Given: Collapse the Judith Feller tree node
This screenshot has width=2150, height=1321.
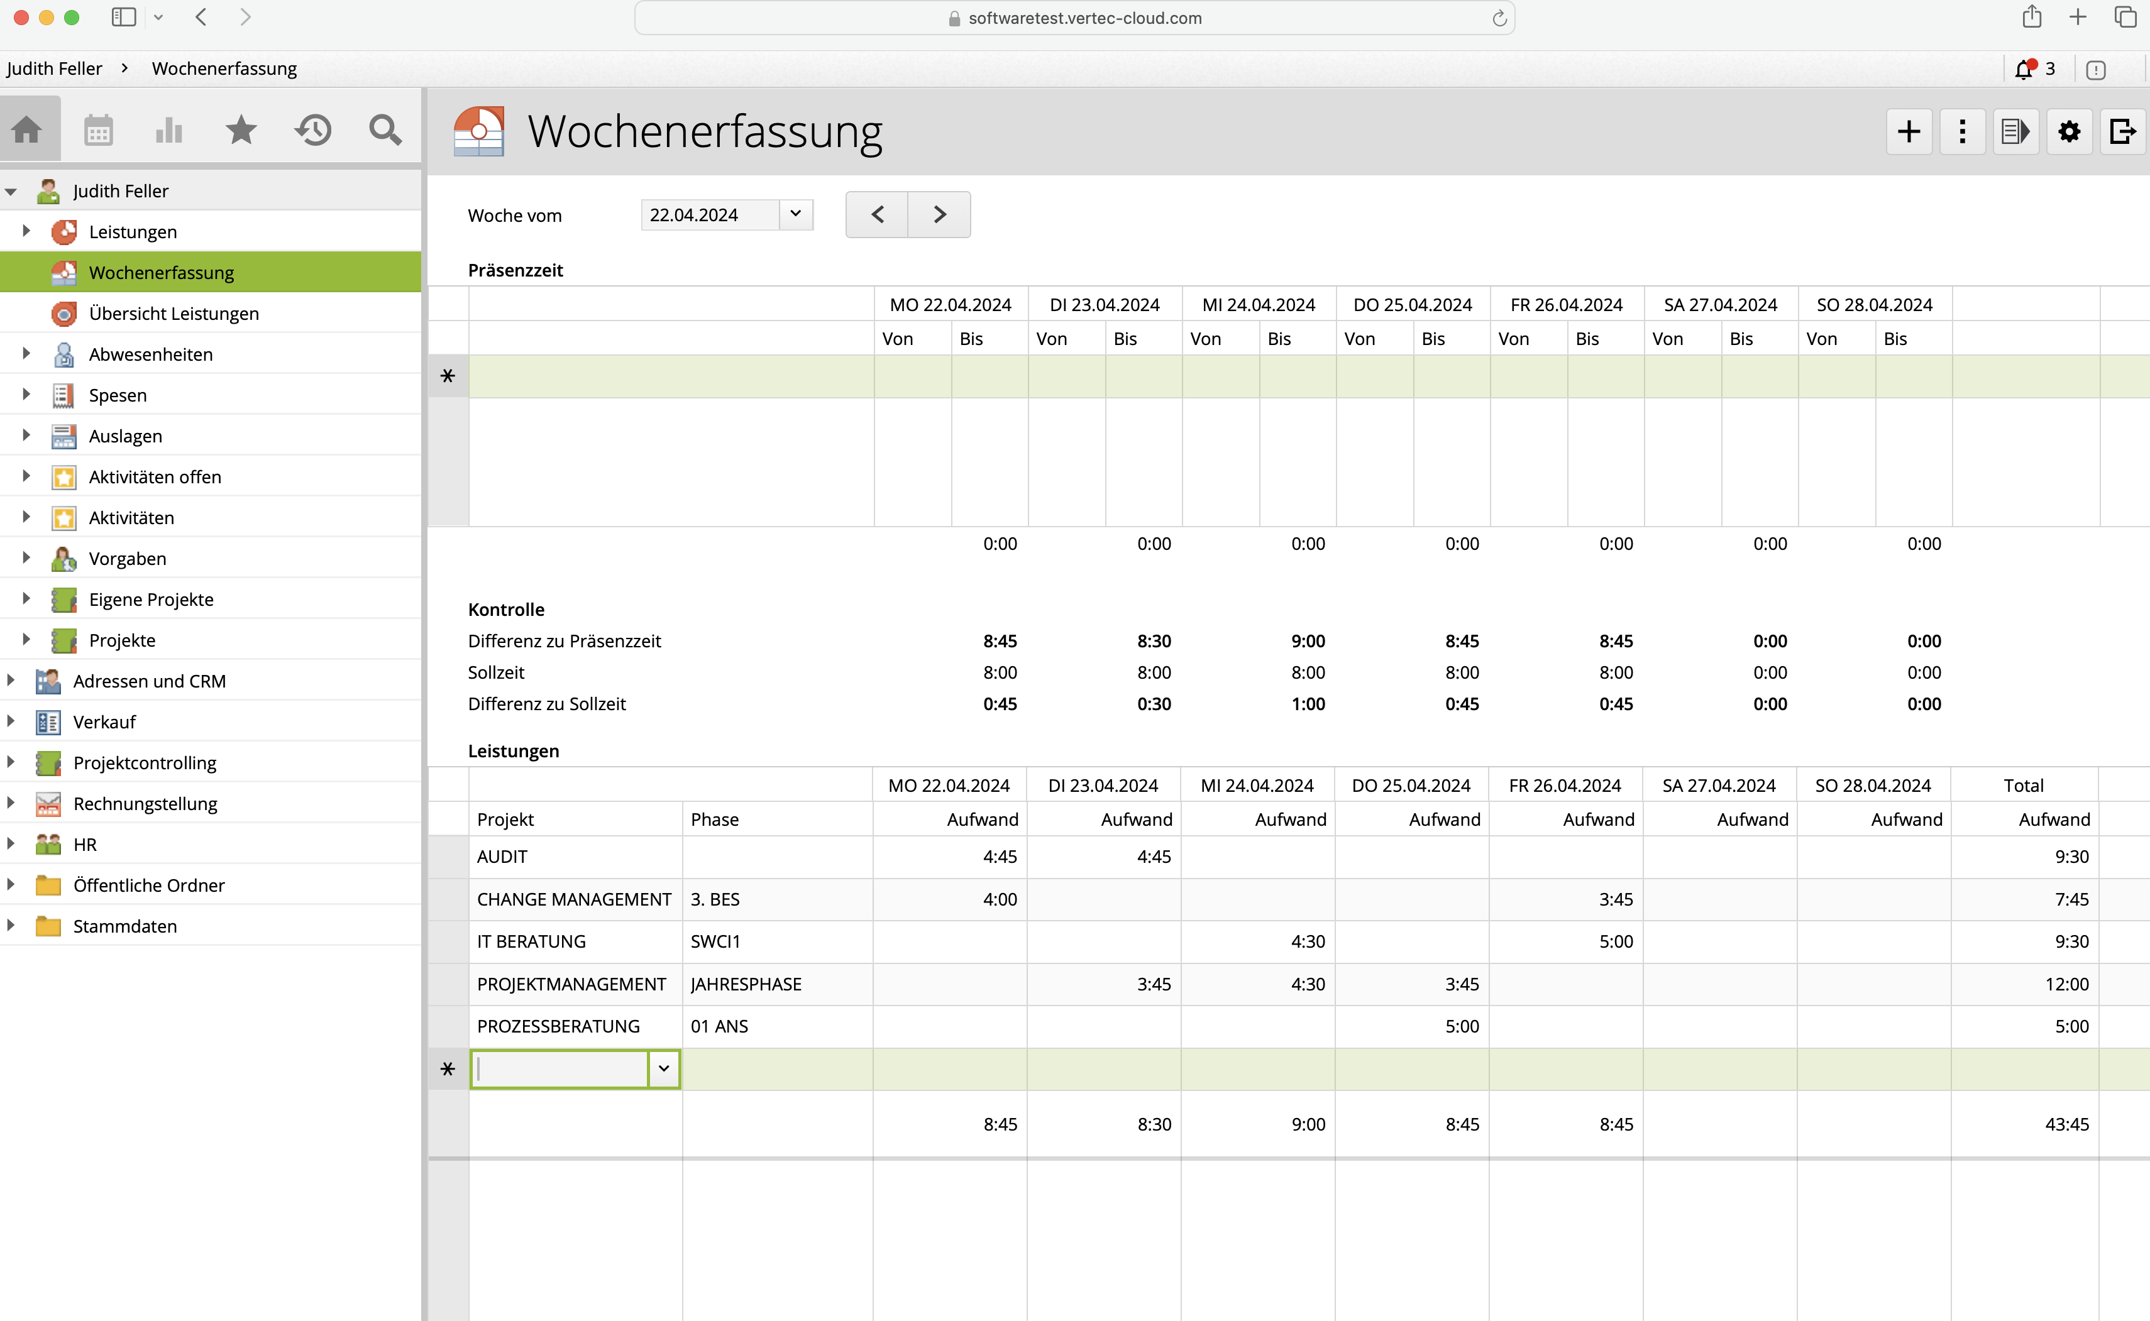Looking at the screenshot, I should tap(11, 190).
